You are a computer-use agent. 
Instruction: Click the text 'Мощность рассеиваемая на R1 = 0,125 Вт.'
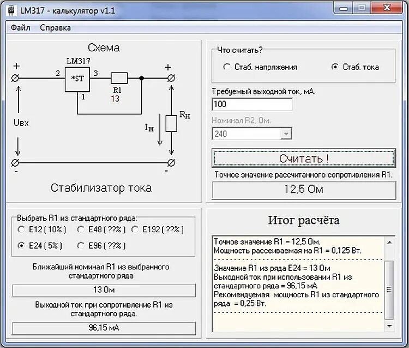287,251
